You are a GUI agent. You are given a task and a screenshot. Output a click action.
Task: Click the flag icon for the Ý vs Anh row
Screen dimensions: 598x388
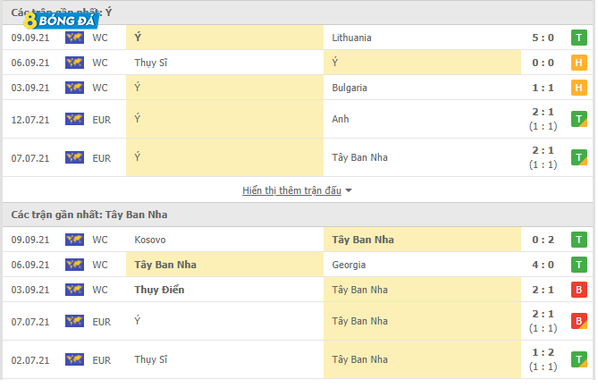pos(74,119)
